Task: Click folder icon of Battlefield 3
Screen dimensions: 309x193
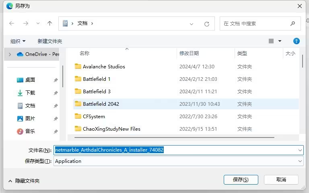Action: tap(78, 91)
